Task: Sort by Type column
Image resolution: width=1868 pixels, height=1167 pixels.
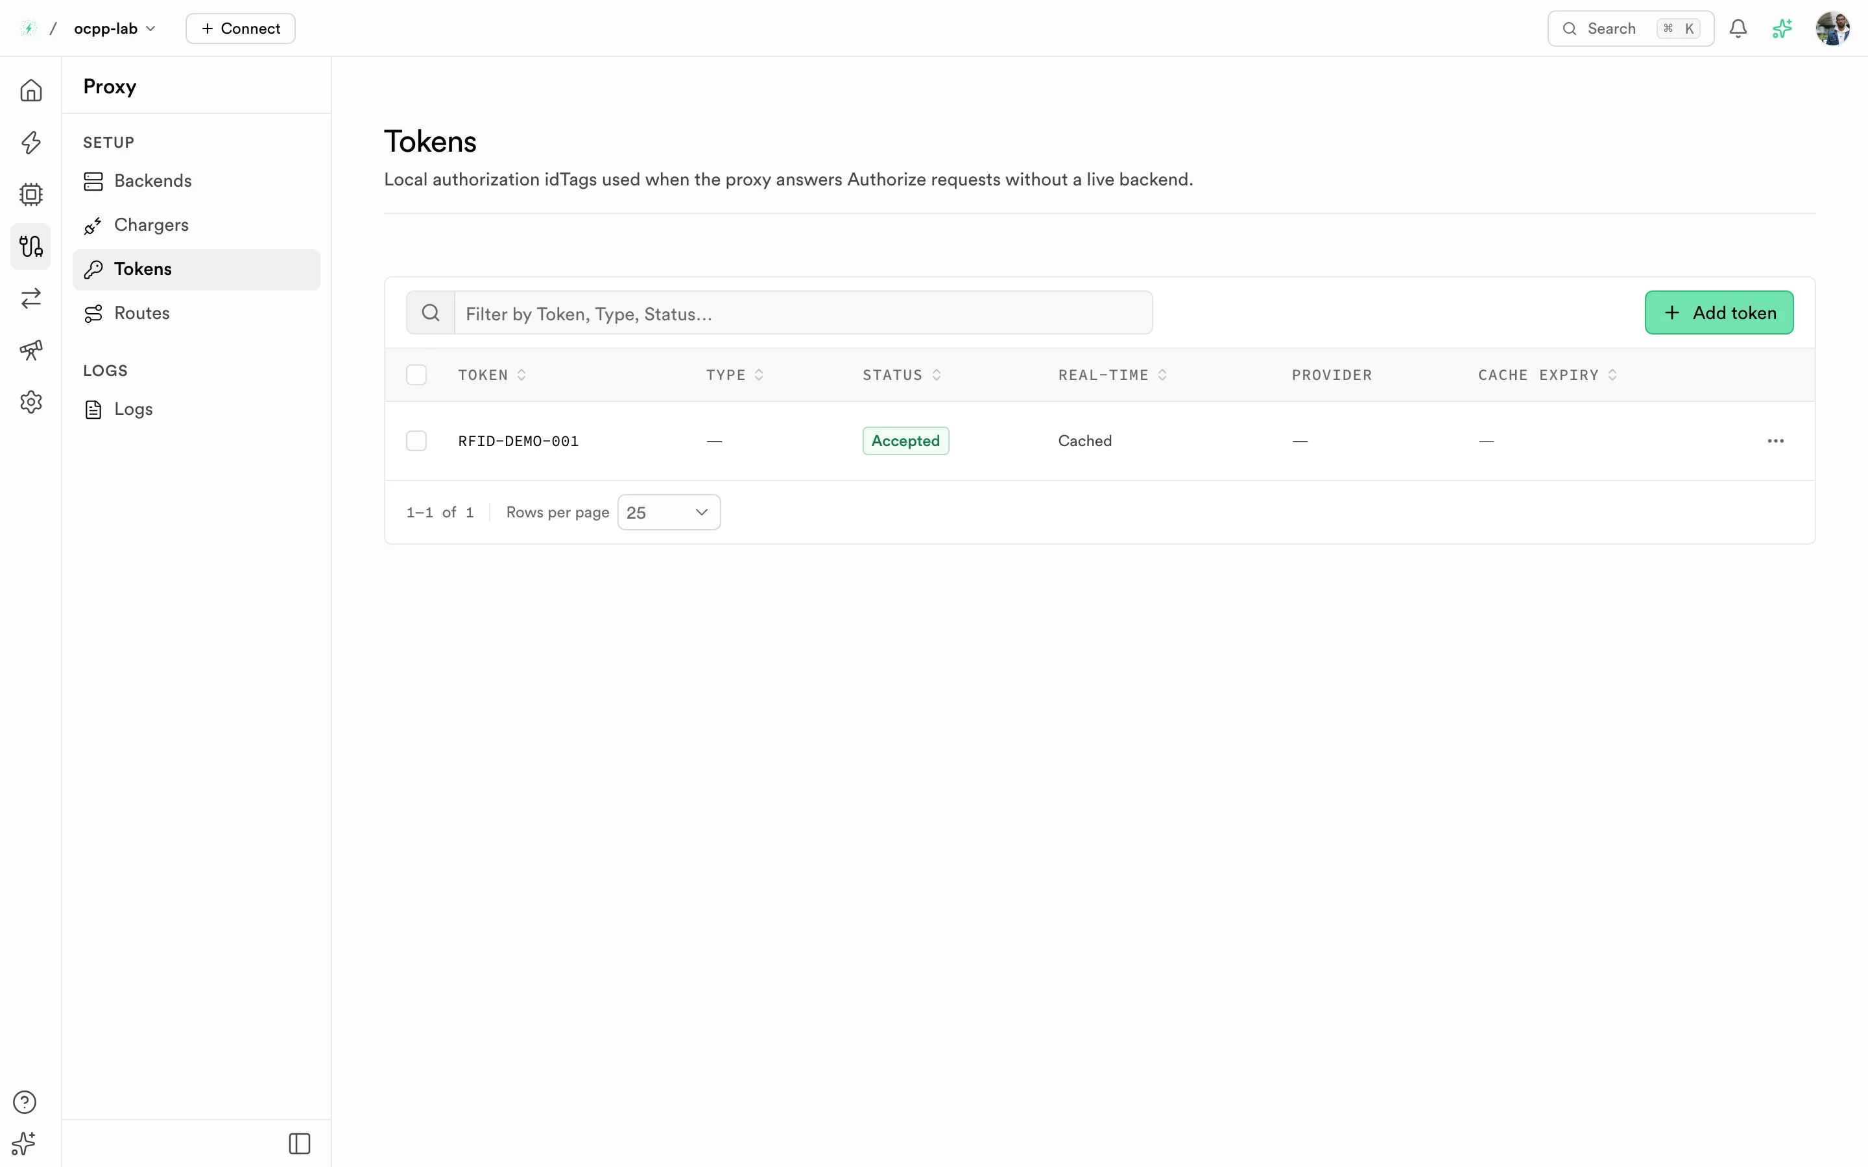Action: click(734, 375)
